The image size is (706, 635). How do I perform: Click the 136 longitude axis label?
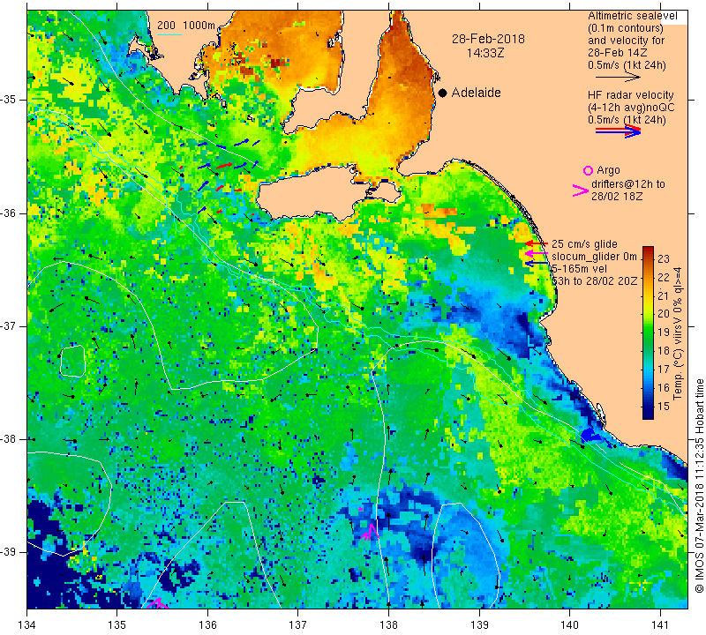[207, 624]
